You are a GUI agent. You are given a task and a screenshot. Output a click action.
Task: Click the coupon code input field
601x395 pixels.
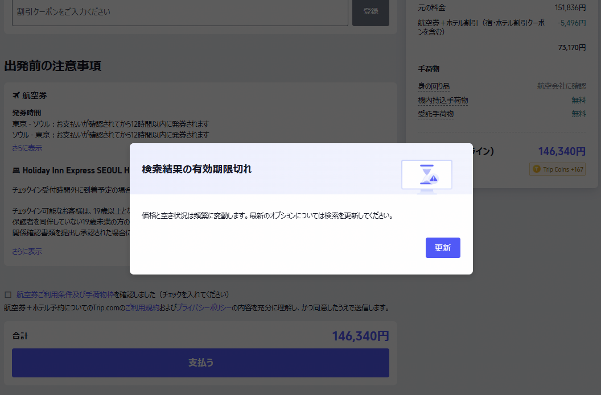(x=180, y=13)
